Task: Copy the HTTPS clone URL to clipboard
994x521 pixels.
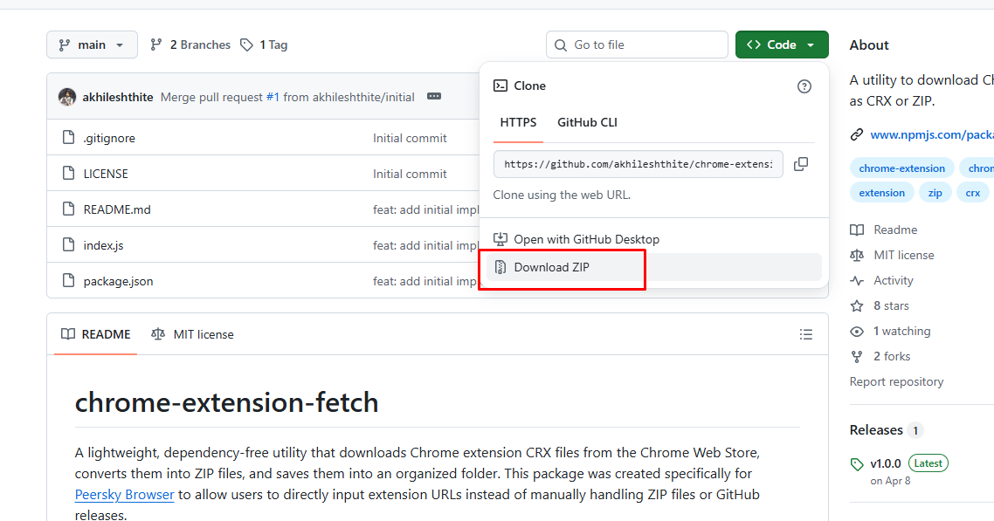Action: point(800,164)
